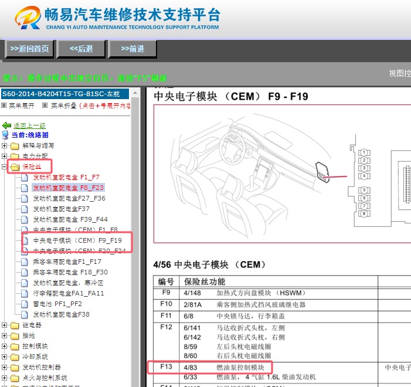The width and height of the screenshot is (411, 387).
Task: Click document icon beside 发动机室配电盒F38
Action: coord(25,314)
